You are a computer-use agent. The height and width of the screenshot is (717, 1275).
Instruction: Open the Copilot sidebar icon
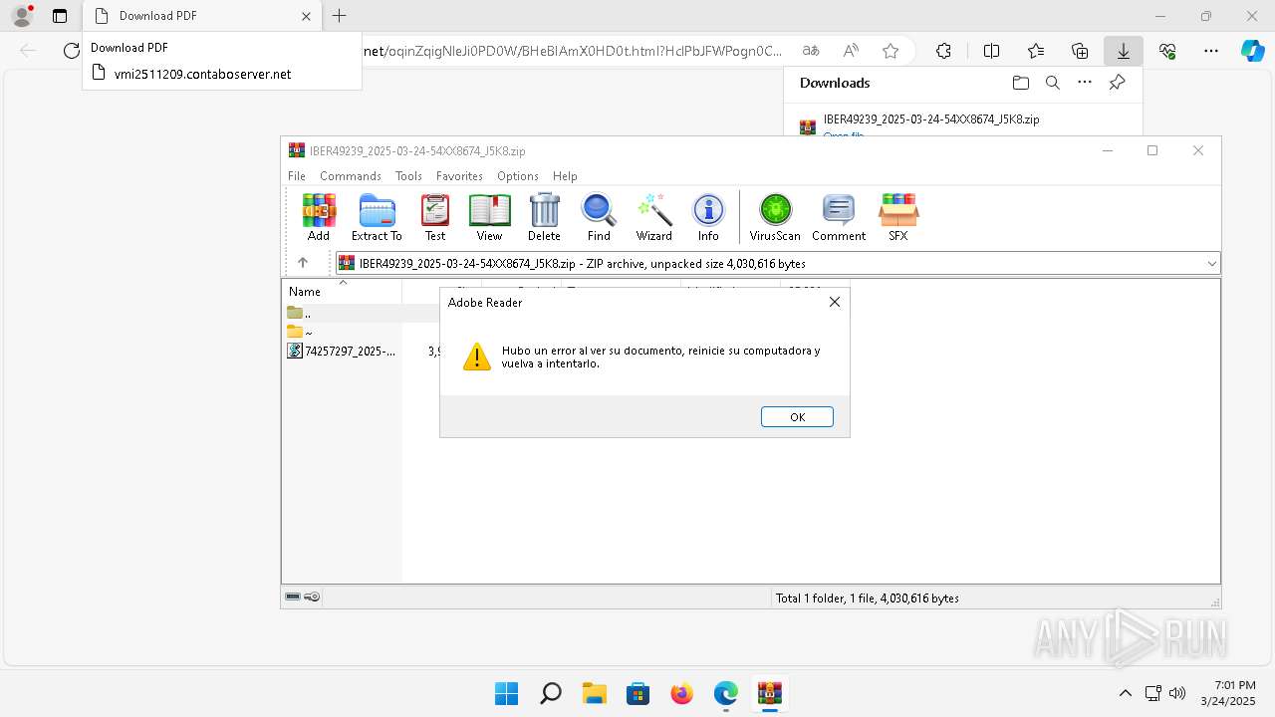coord(1253,51)
